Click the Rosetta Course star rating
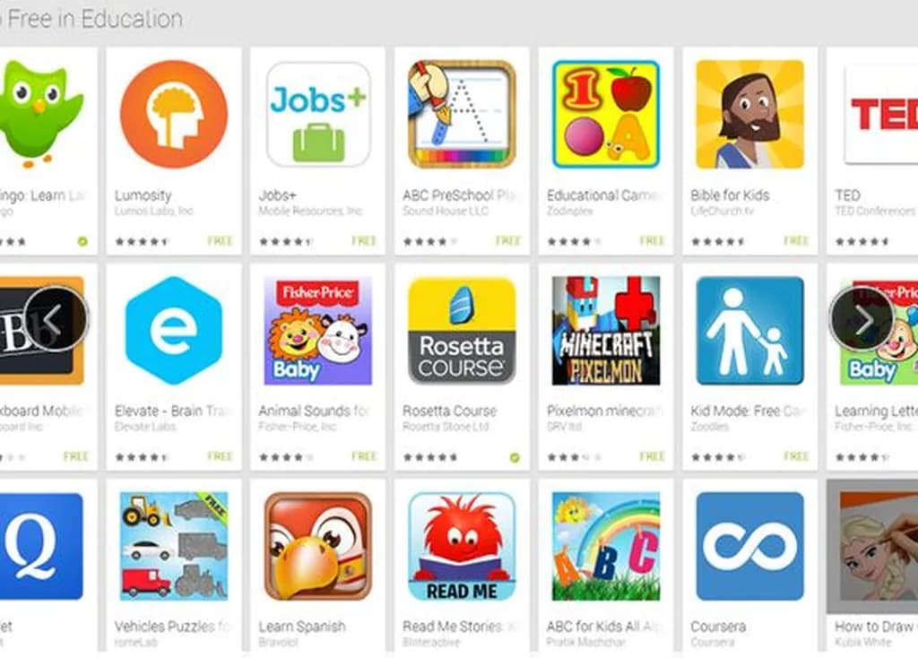Image resolution: width=918 pixels, height=658 pixels. tap(429, 457)
